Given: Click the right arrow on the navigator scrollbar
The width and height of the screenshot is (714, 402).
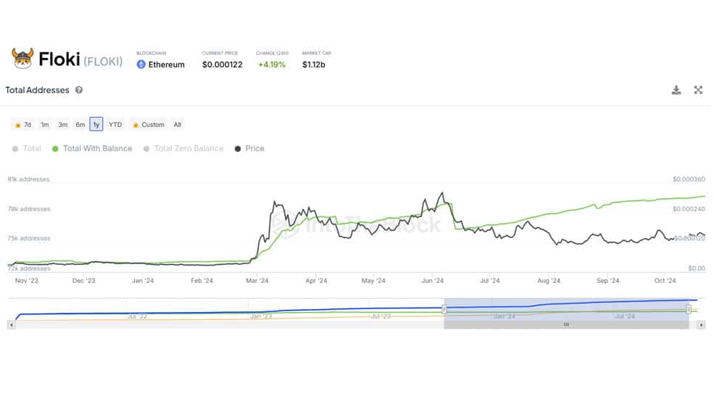Looking at the screenshot, I should (x=701, y=324).
